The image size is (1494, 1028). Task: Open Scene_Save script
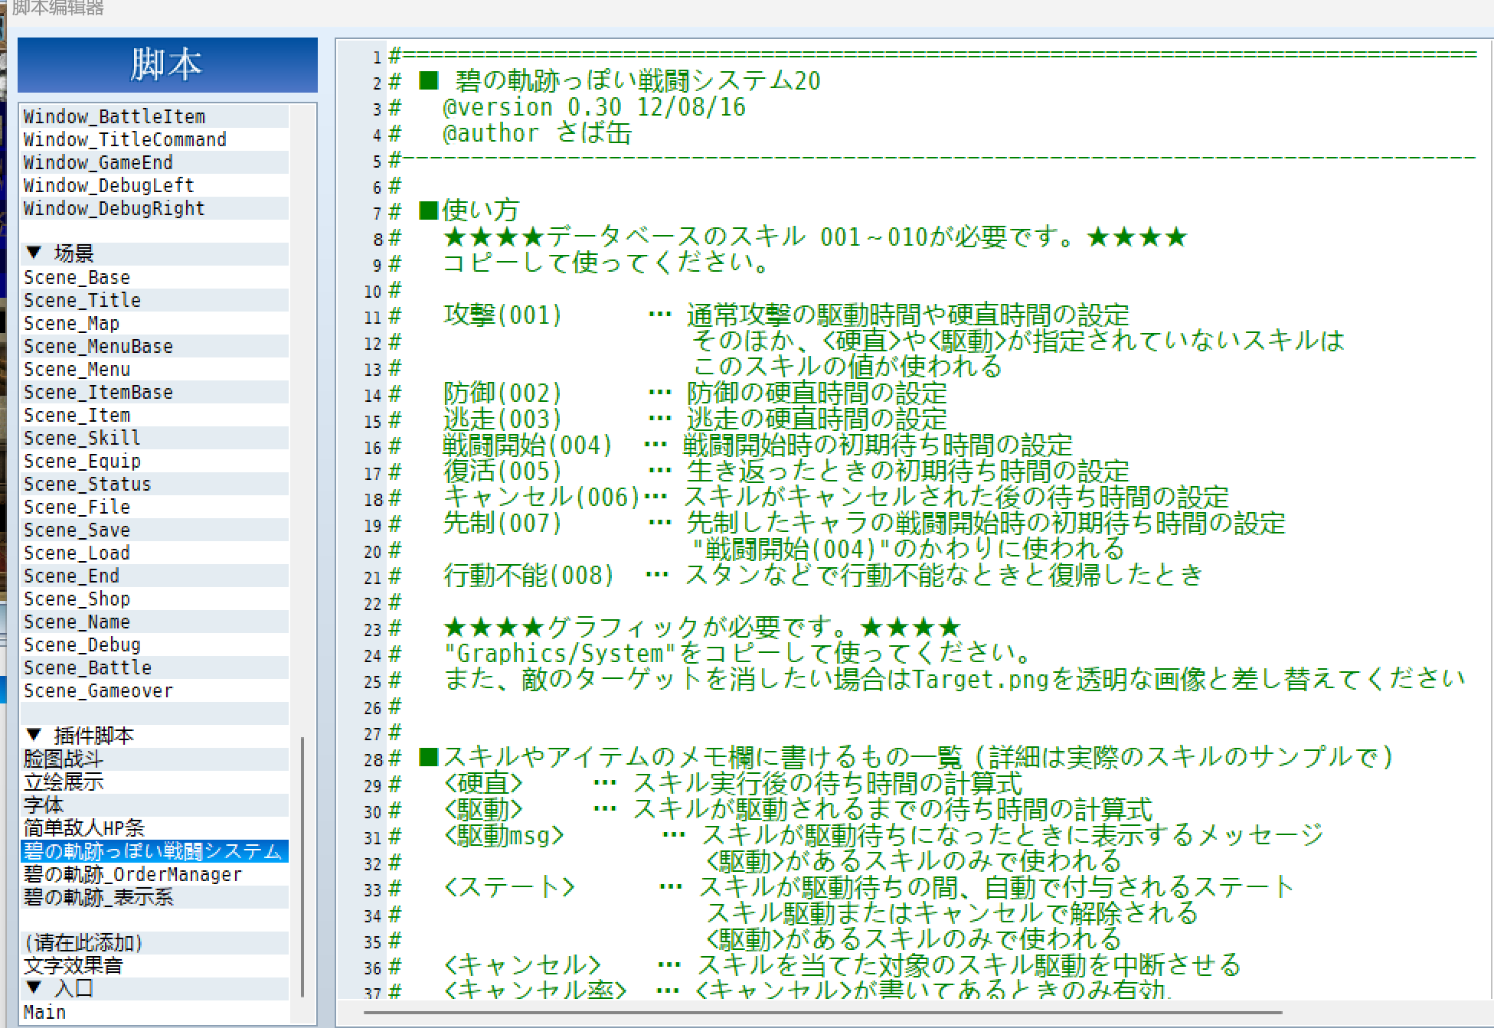pos(155,530)
